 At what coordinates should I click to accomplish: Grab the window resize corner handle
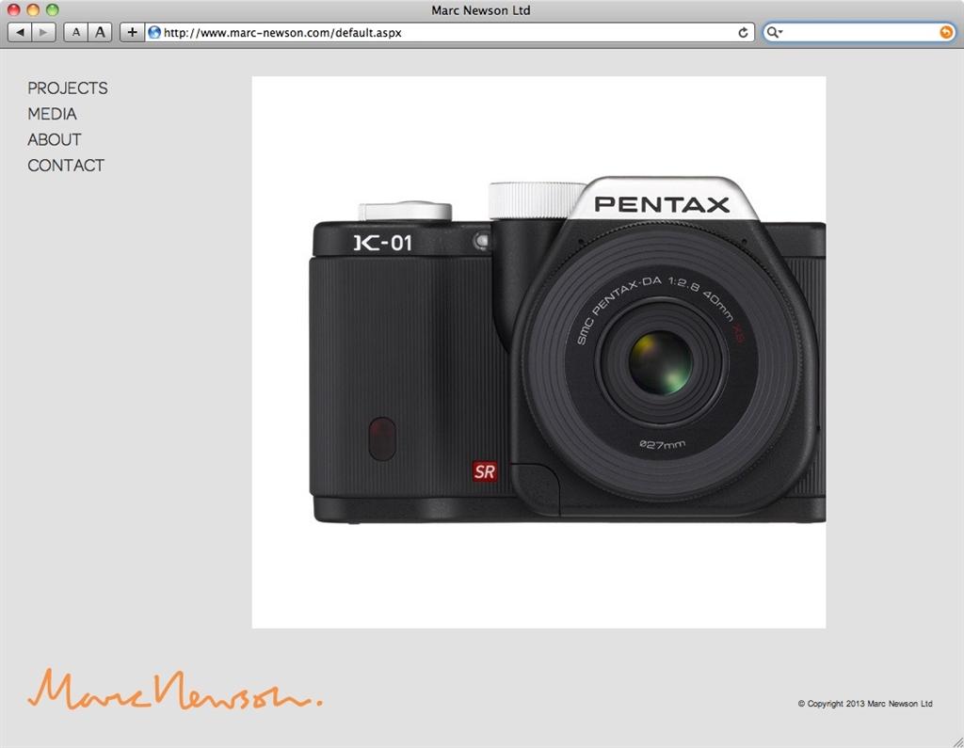(957, 741)
